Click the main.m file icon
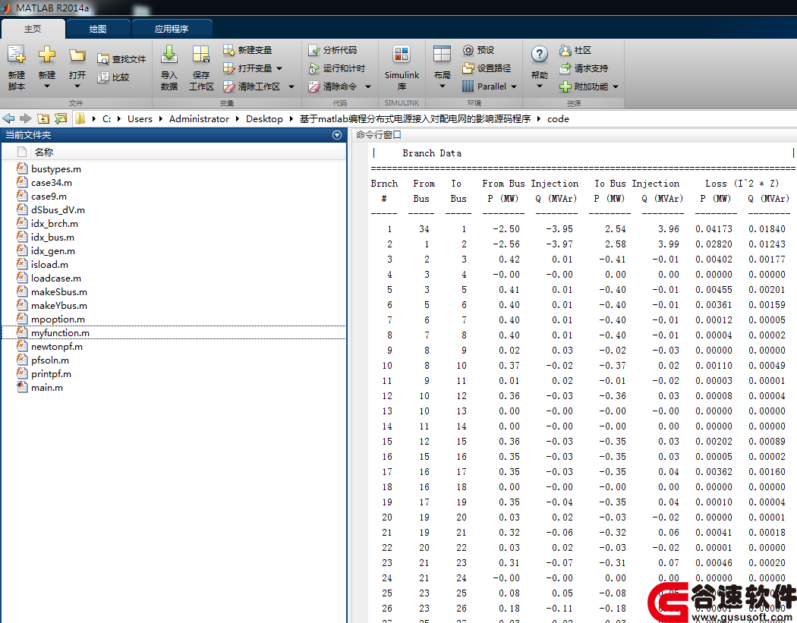Image resolution: width=797 pixels, height=623 pixels. [22, 387]
